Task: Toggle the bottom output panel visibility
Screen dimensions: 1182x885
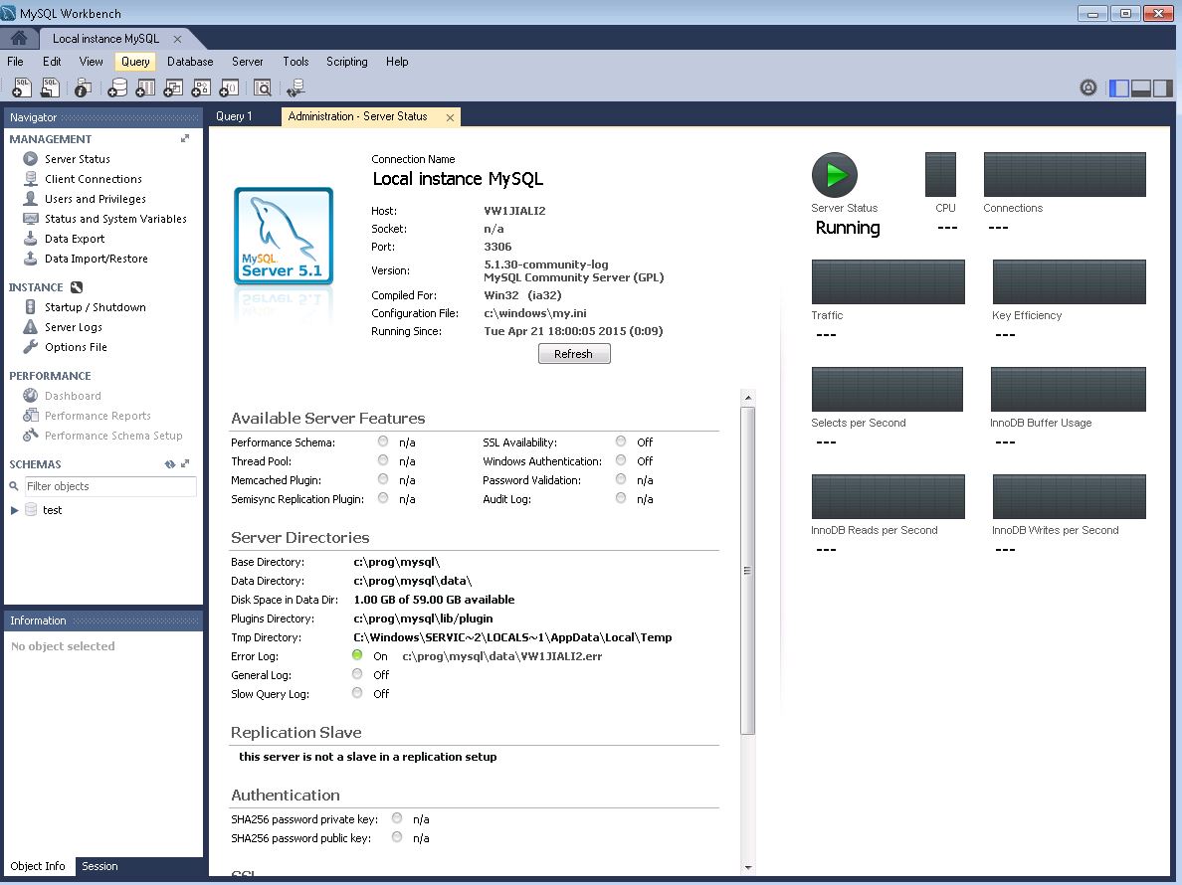Action: pos(1140,88)
